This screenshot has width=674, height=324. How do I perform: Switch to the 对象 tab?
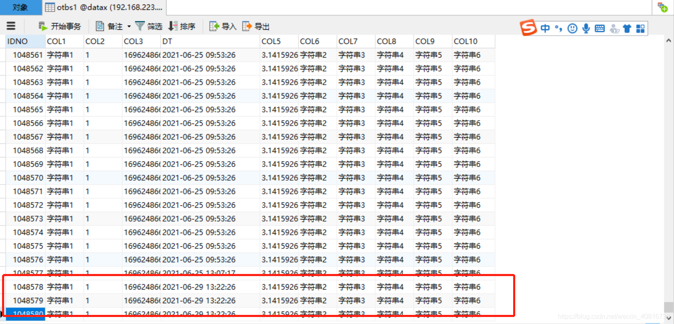(x=20, y=7)
